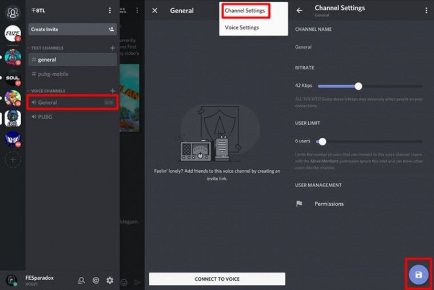Edit the channel name General field
This screenshot has height=290, width=434.
(359, 47)
